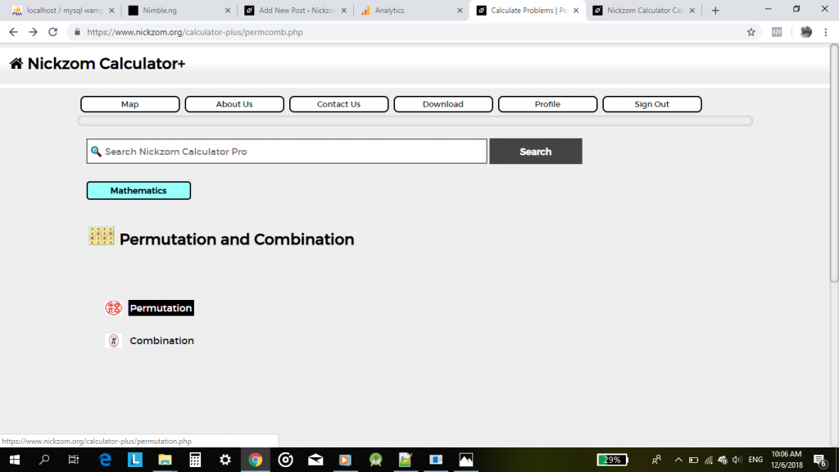This screenshot has height=472, width=839.
Task: Click the Download button
Action: pyautogui.click(x=443, y=104)
